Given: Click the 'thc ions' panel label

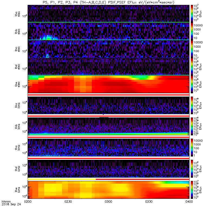Looking at the screenshot, I should (x=18, y=148).
